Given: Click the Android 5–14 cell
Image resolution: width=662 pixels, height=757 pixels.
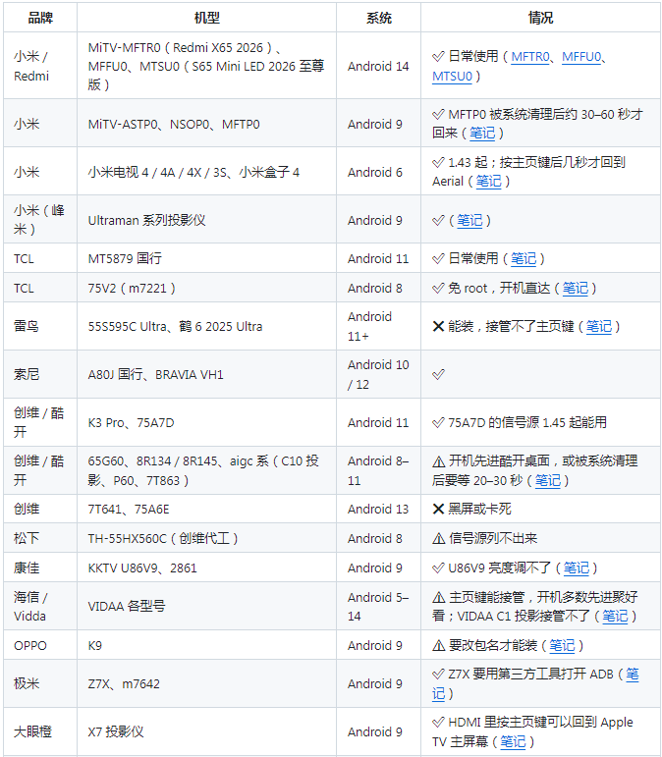Looking at the screenshot, I should click(378, 606).
